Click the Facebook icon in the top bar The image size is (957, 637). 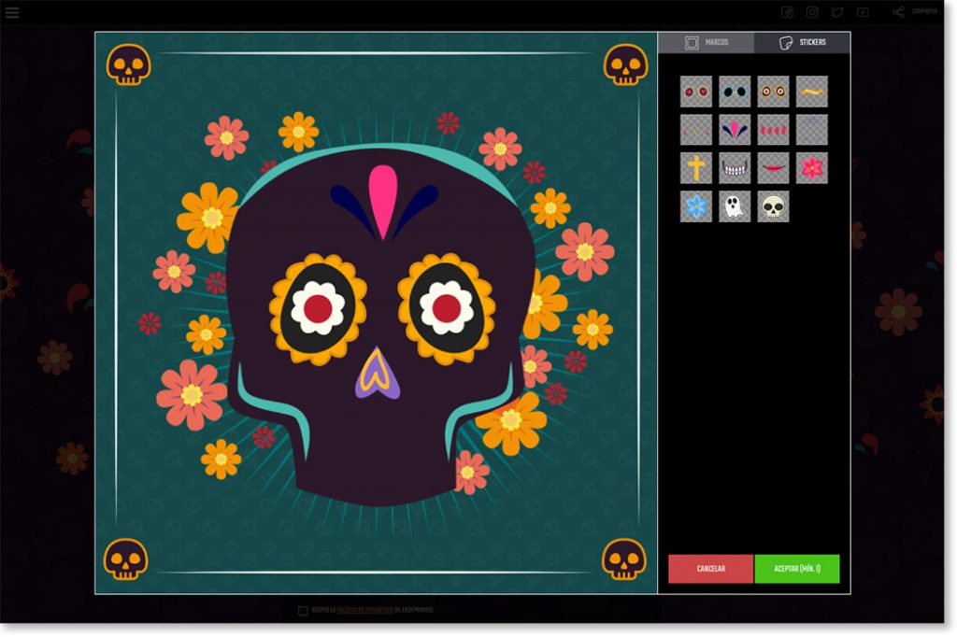[788, 12]
